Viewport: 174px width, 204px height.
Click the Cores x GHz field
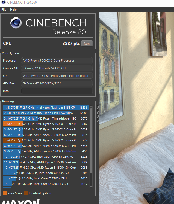(57, 68)
